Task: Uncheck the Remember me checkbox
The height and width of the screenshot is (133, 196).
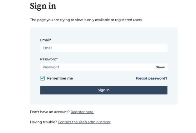Action: click(x=43, y=78)
